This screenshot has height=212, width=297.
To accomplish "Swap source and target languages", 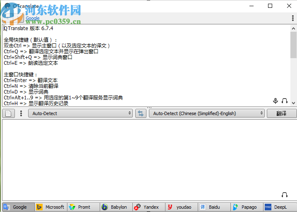I will 141,113.
